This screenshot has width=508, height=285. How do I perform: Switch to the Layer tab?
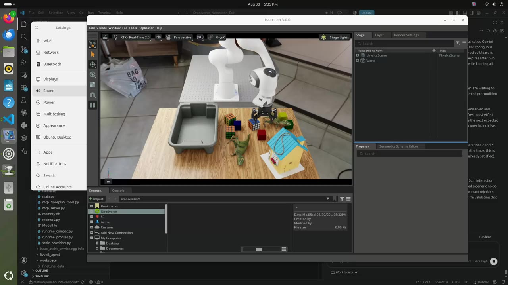tap(379, 35)
